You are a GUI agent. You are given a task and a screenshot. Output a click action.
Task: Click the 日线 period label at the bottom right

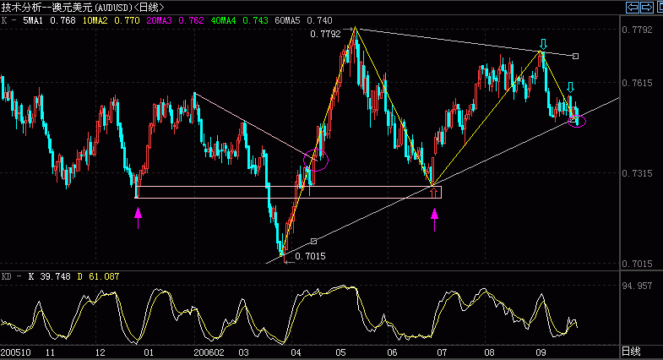[631, 352]
